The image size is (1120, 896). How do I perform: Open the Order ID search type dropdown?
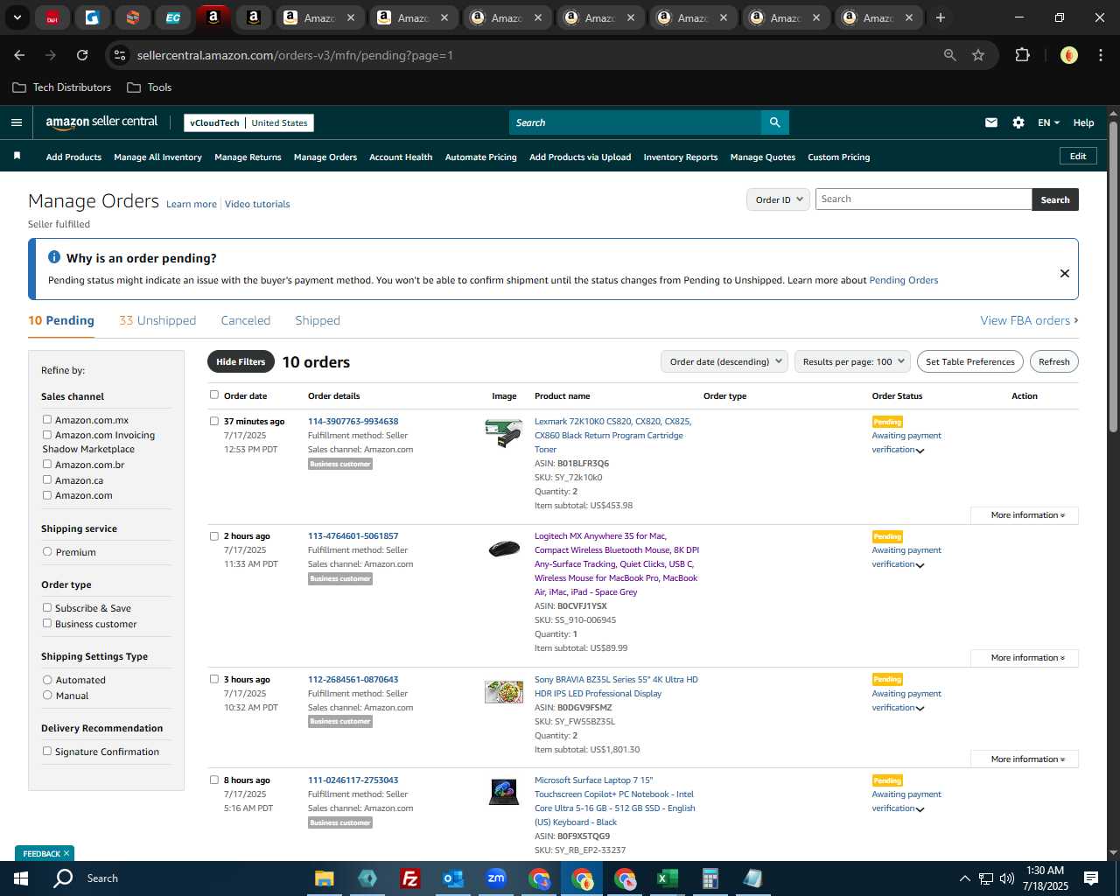coord(778,199)
